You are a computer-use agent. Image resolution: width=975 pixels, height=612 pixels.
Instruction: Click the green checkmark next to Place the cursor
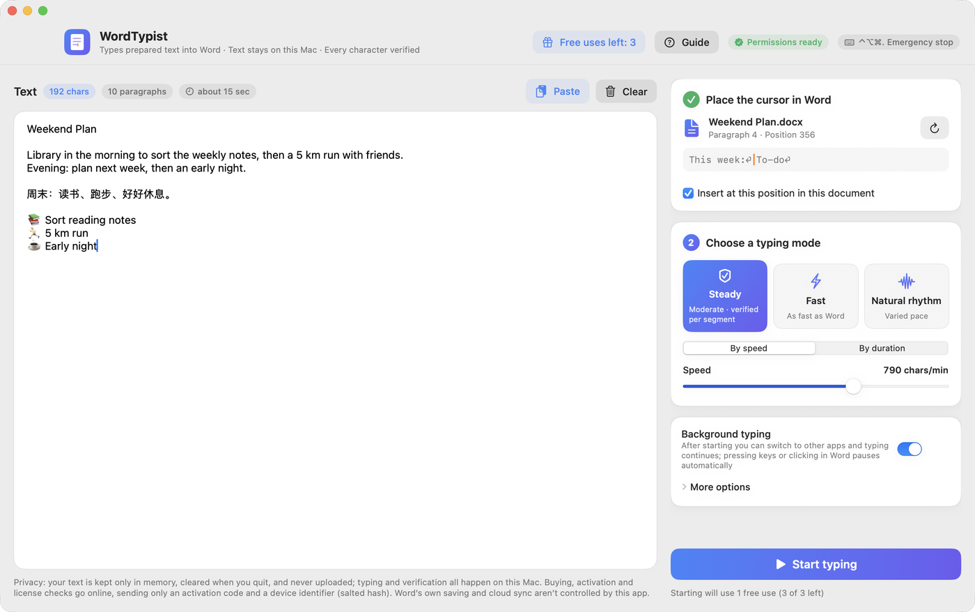coord(691,100)
